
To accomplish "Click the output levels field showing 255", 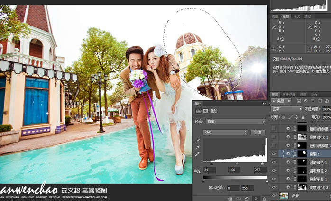I will (247, 188).
